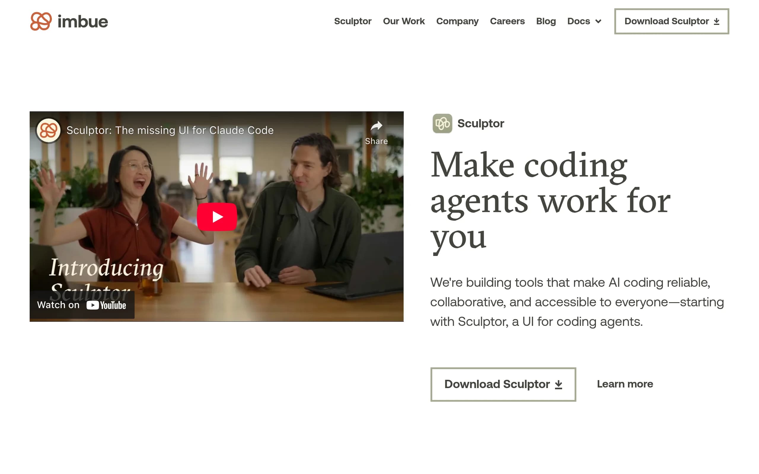
Task: Click the Share arrow on the video
Action: click(376, 133)
